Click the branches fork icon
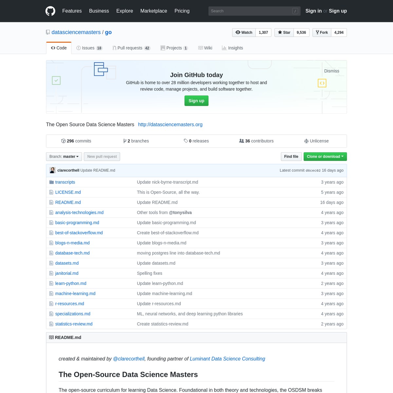393x393 pixels. pyautogui.click(x=125, y=141)
